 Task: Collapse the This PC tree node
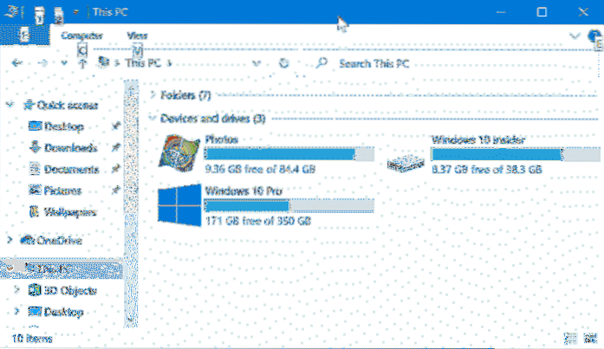[10, 268]
